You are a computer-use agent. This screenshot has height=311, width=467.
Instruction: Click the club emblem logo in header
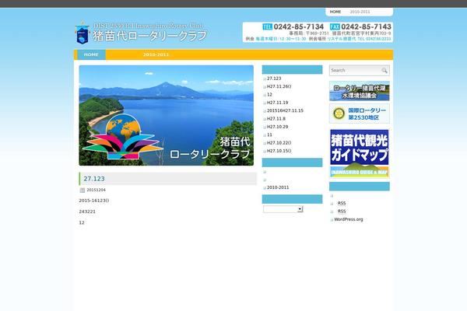(x=83, y=33)
